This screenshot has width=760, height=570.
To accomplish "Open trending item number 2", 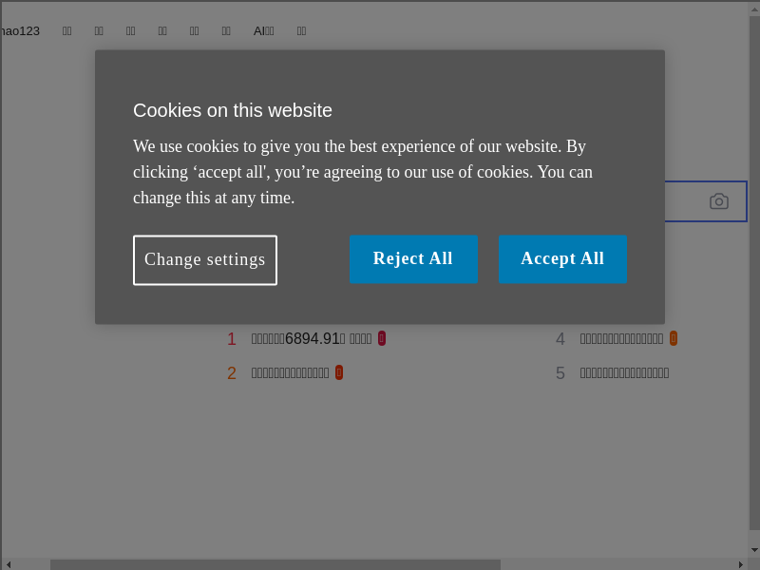I will click(x=290, y=372).
